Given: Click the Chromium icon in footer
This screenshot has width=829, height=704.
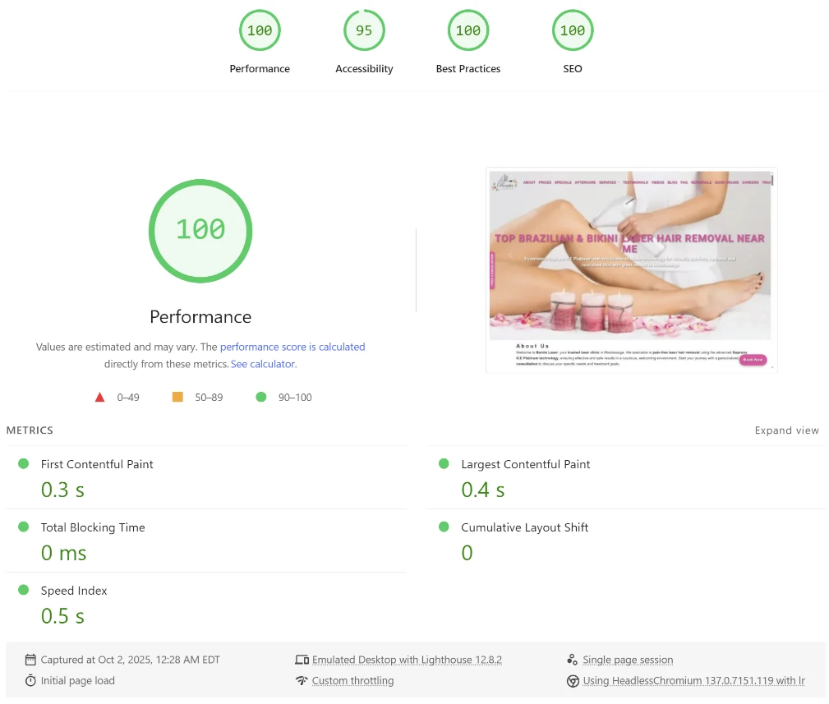Looking at the screenshot, I should [x=573, y=681].
